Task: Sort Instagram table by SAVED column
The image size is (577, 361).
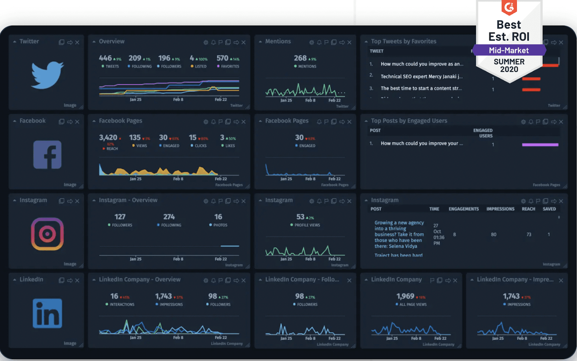Action: pyautogui.click(x=549, y=209)
